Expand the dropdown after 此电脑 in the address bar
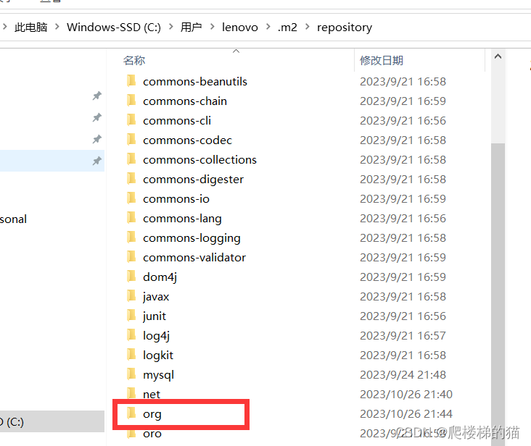 (57, 26)
